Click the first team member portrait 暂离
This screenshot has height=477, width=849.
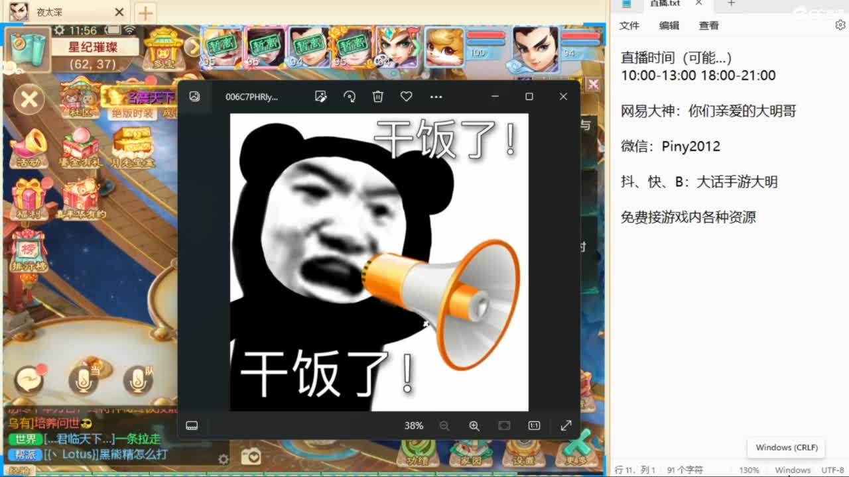click(x=222, y=47)
